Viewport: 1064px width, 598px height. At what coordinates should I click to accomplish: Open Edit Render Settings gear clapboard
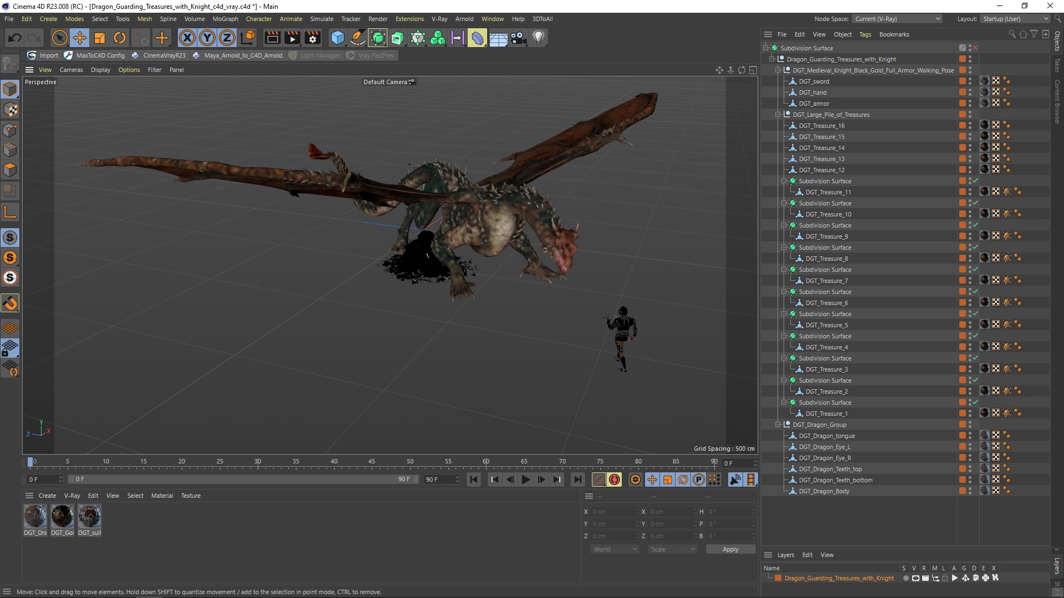(x=313, y=38)
